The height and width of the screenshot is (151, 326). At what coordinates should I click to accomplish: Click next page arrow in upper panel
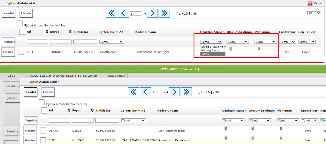pyautogui.click(x=152, y=13)
